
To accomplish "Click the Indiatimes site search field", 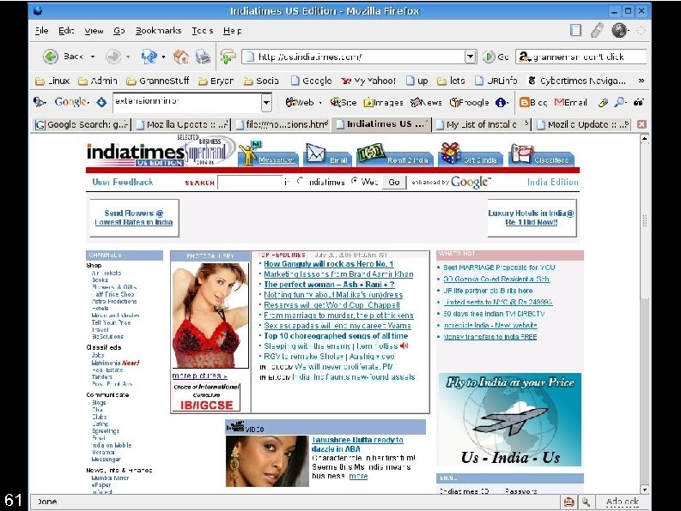I will 250,182.
